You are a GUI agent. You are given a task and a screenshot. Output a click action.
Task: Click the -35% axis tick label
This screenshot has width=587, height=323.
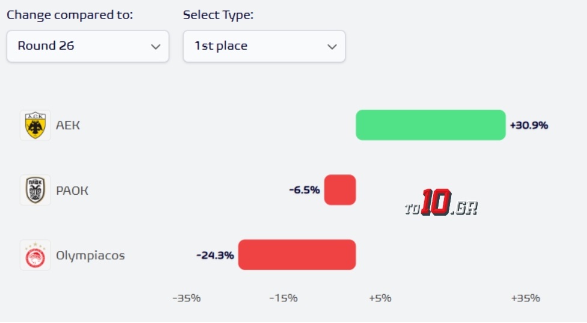186,298
